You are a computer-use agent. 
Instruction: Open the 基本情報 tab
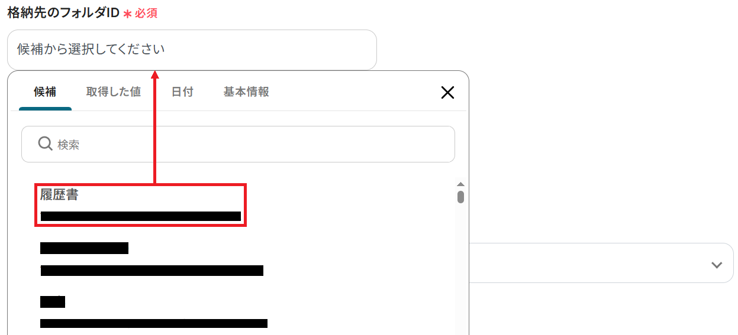click(246, 92)
